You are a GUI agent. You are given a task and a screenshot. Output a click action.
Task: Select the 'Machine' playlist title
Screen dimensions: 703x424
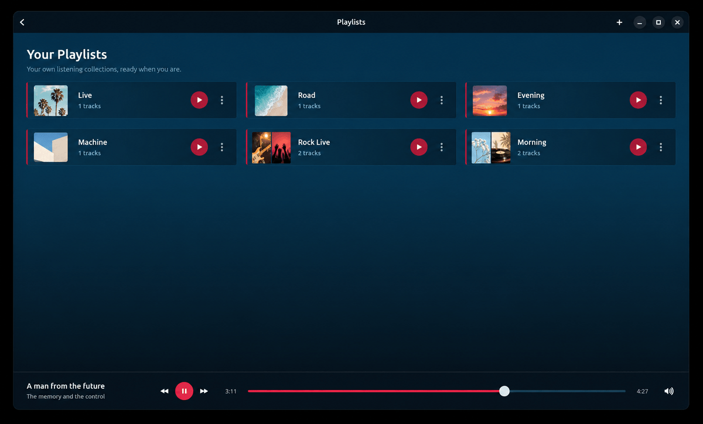tap(93, 142)
